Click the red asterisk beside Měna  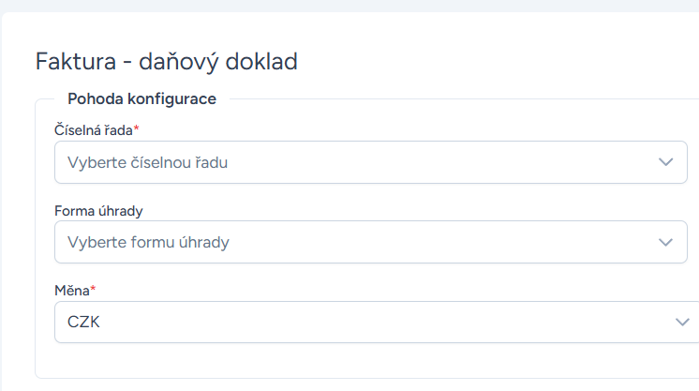click(x=93, y=289)
